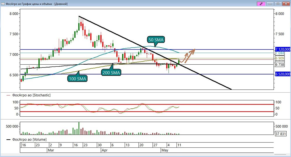Click date label 9 on the time axis
The height and width of the screenshot is (157, 291).
61,145
